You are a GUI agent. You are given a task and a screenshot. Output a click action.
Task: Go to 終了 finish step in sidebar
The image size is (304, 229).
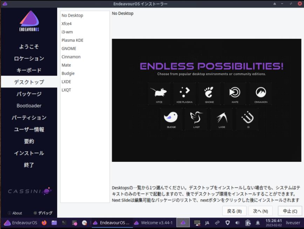[x=29, y=165]
